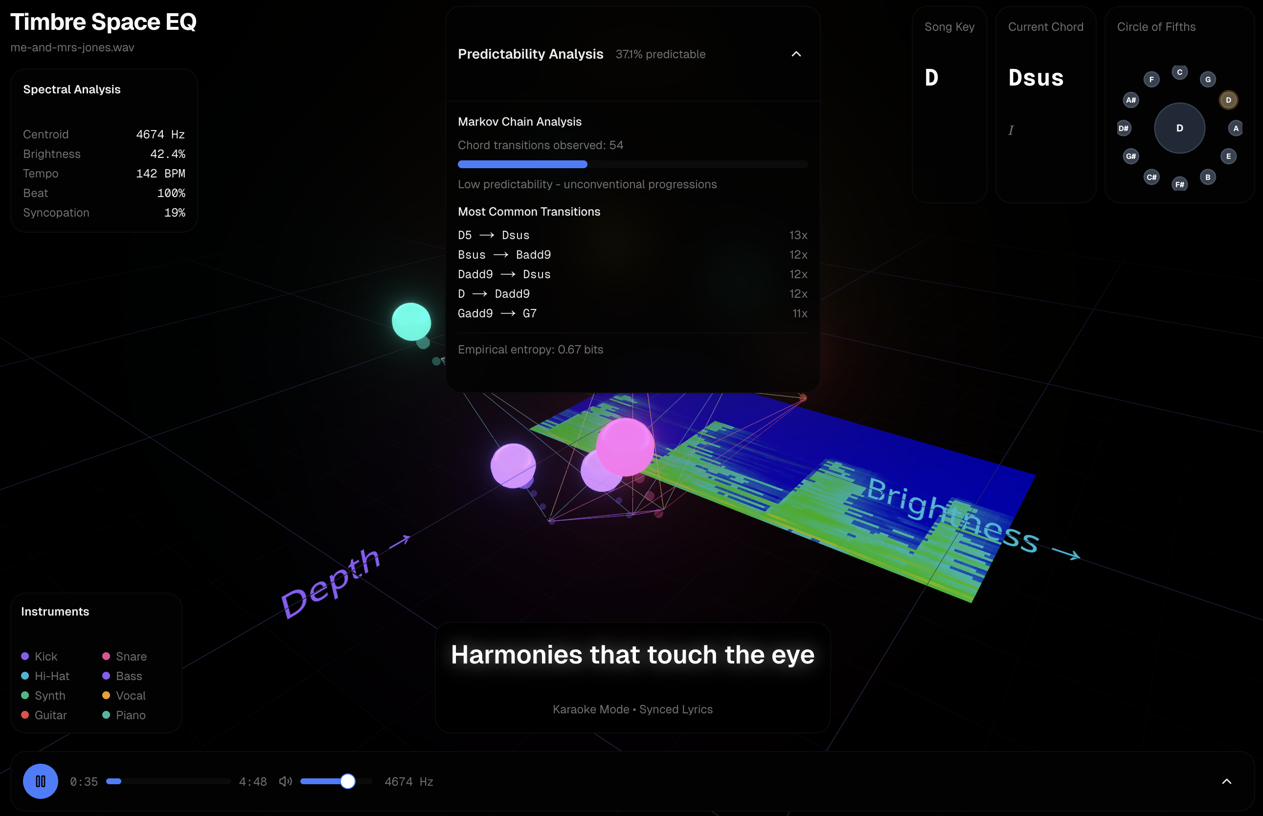This screenshot has height=816, width=1263.
Task: Select the A# note on circle of fifths
Action: 1130,100
